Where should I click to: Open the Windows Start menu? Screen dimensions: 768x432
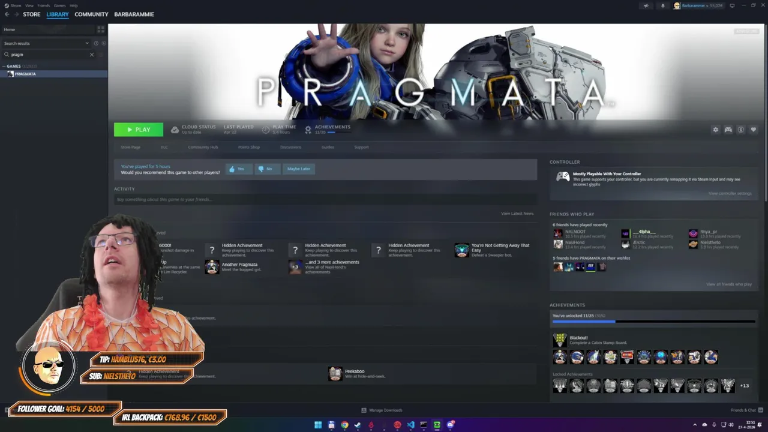318,425
